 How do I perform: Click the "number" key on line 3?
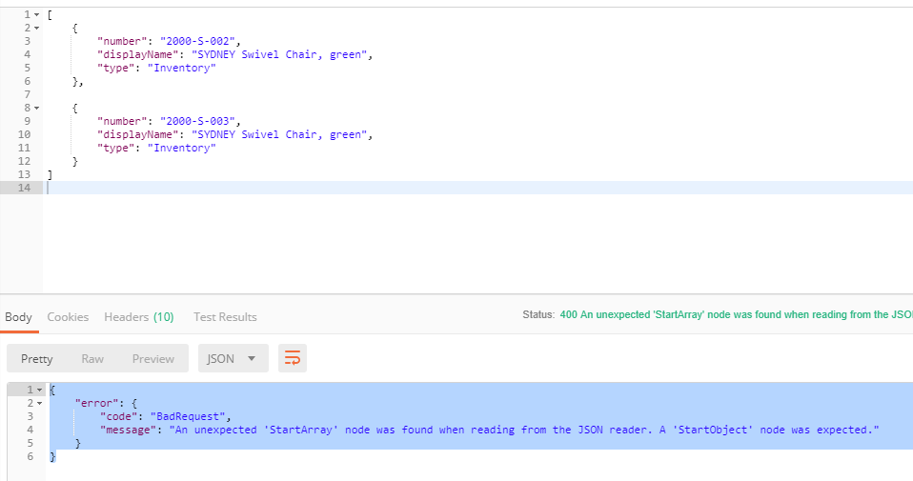pos(122,41)
